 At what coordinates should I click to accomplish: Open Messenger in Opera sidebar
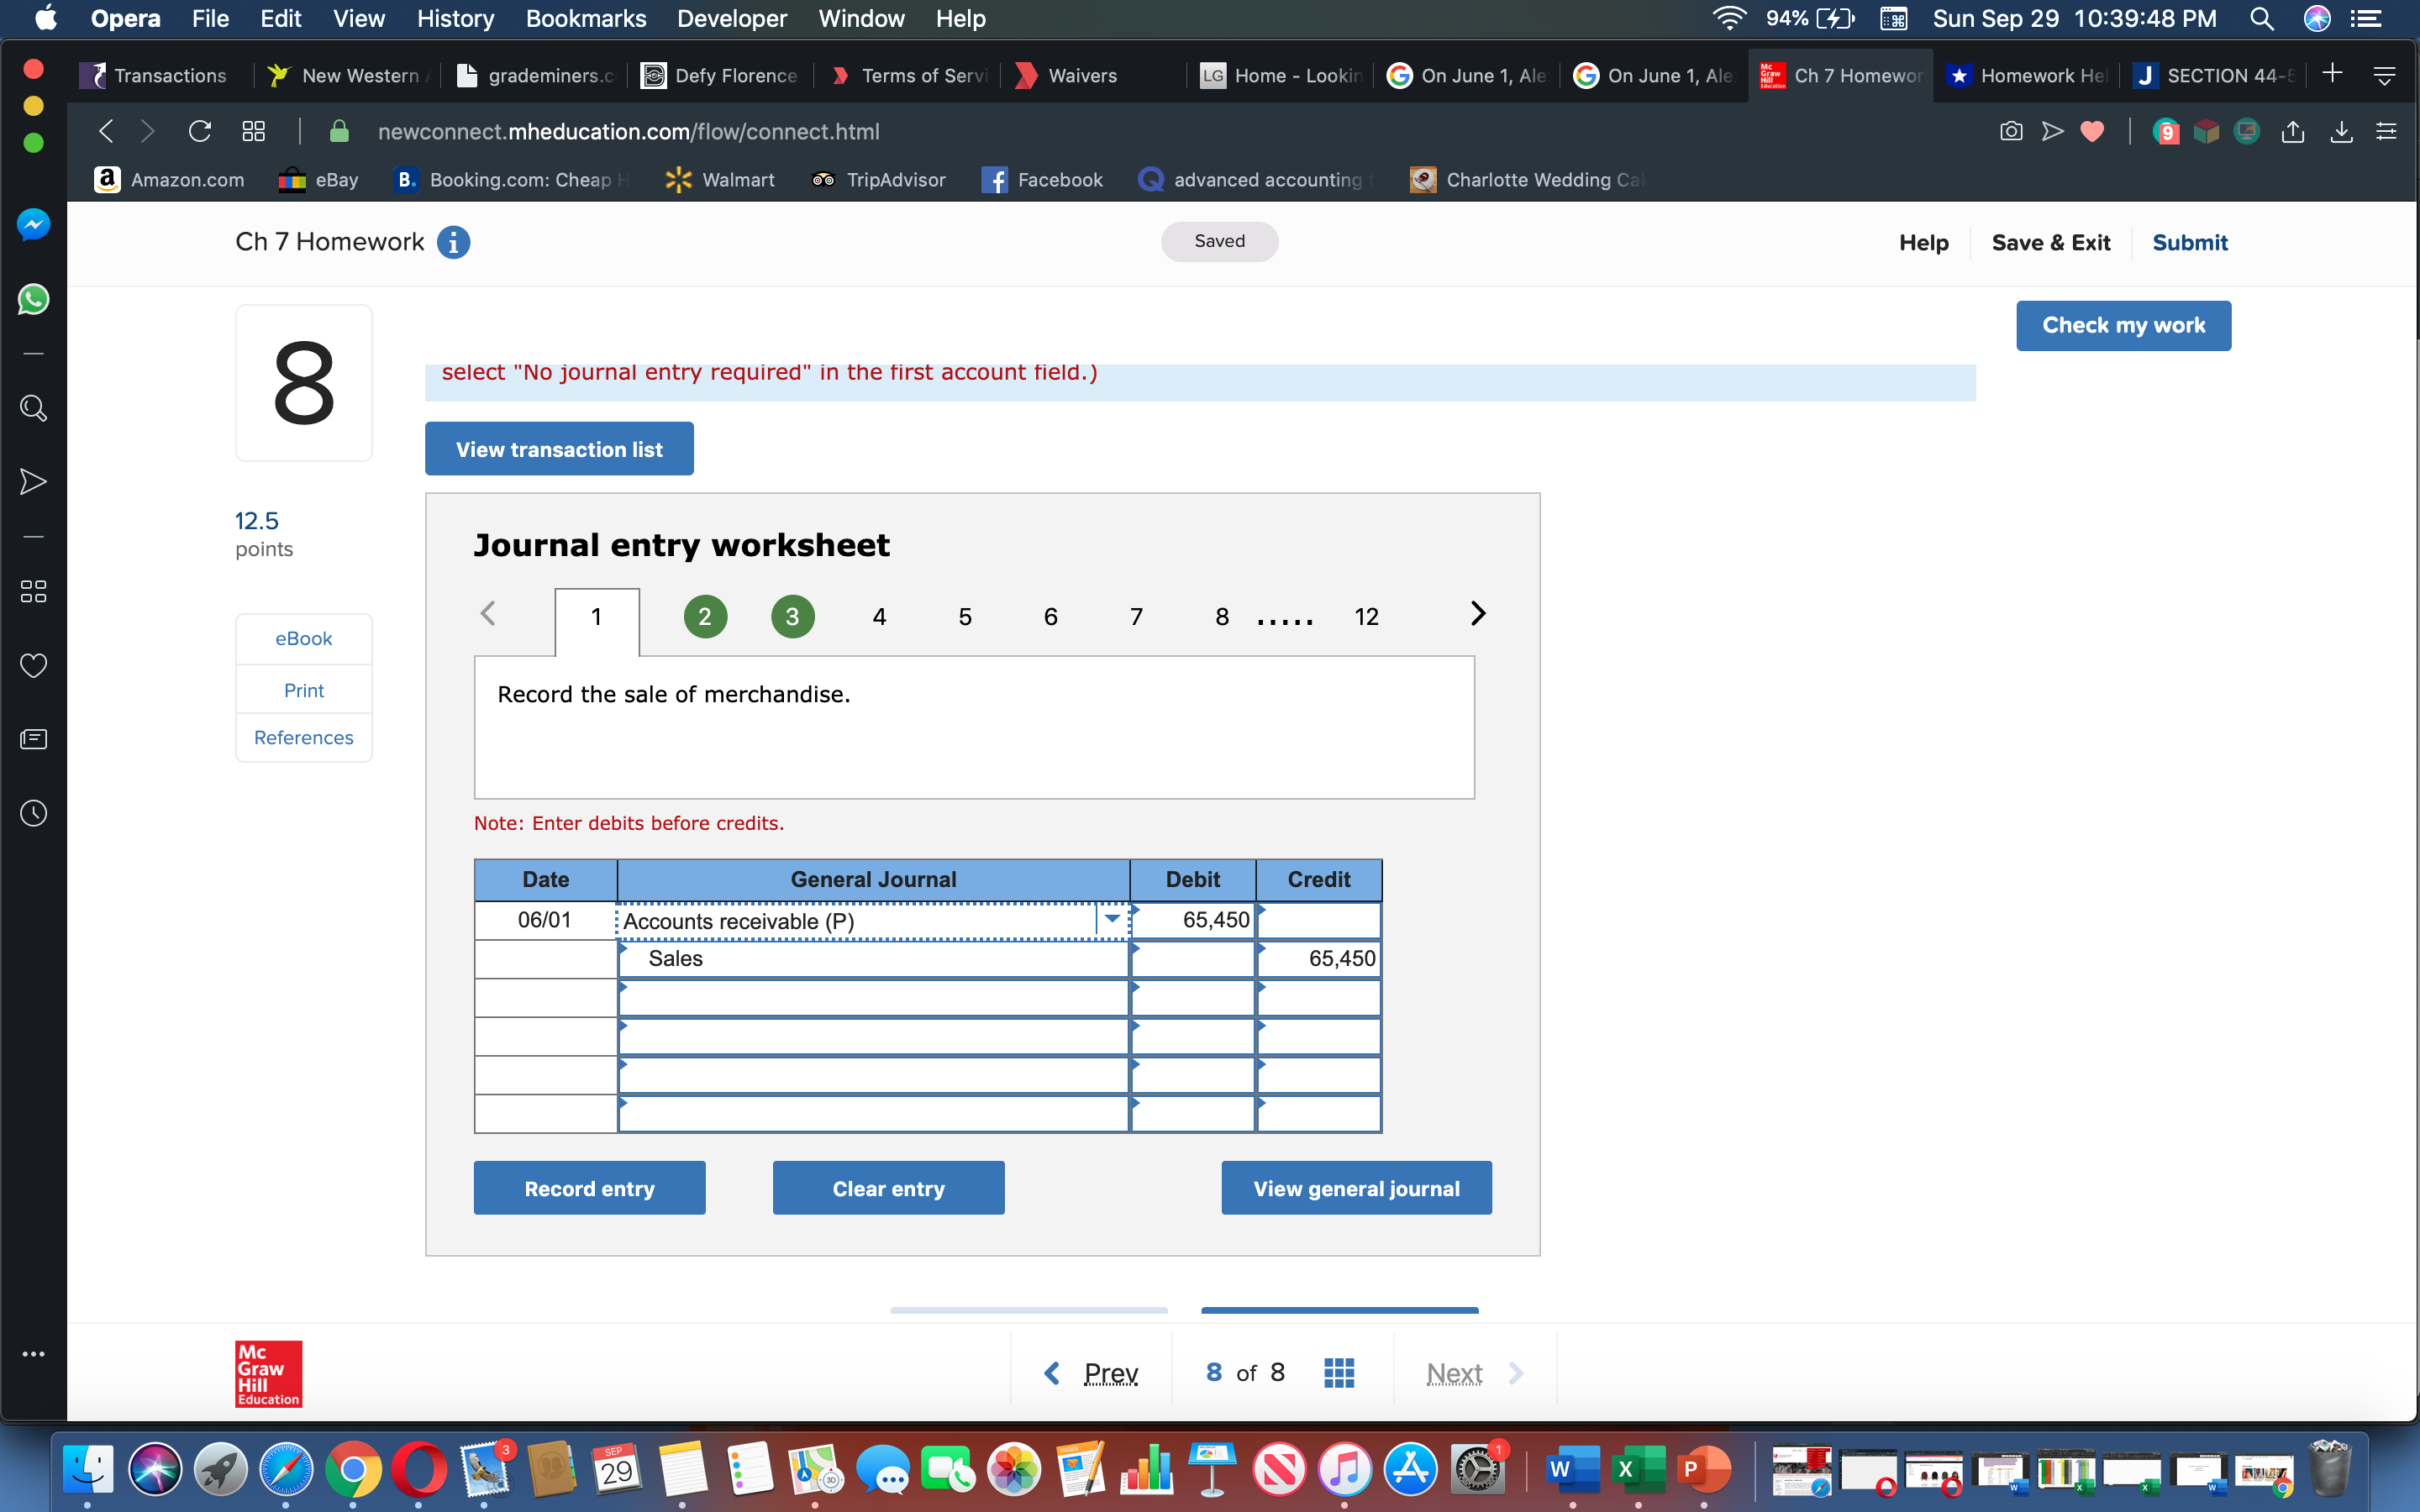point(33,225)
